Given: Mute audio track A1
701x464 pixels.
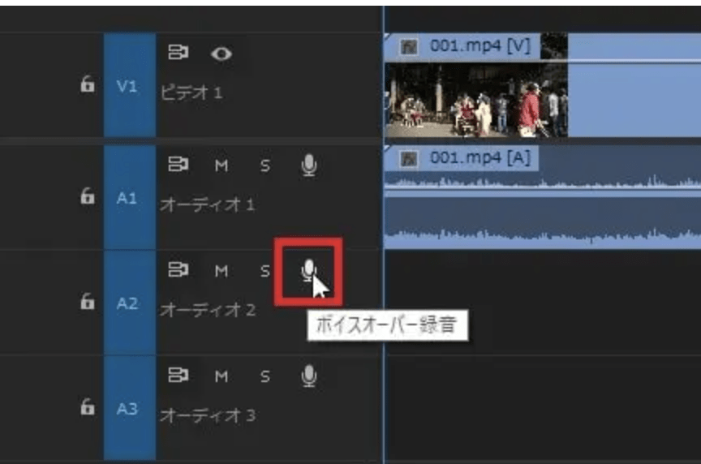Looking at the screenshot, I should (221, 165).
